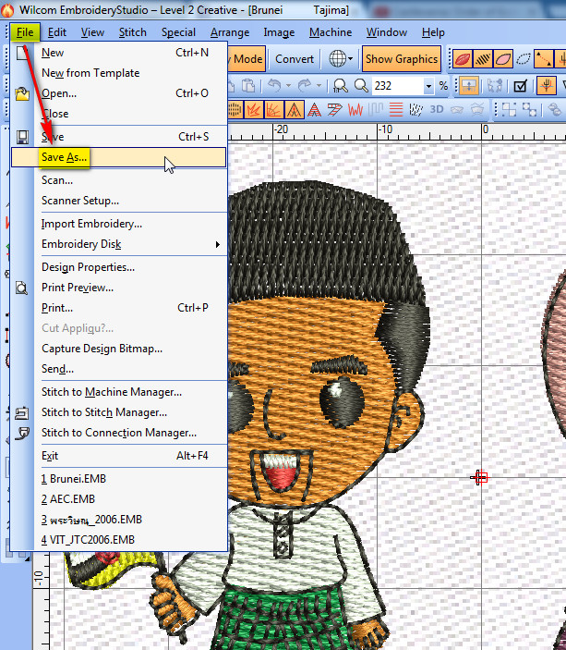Click the globe icon next to Convert

coord(337,59)
